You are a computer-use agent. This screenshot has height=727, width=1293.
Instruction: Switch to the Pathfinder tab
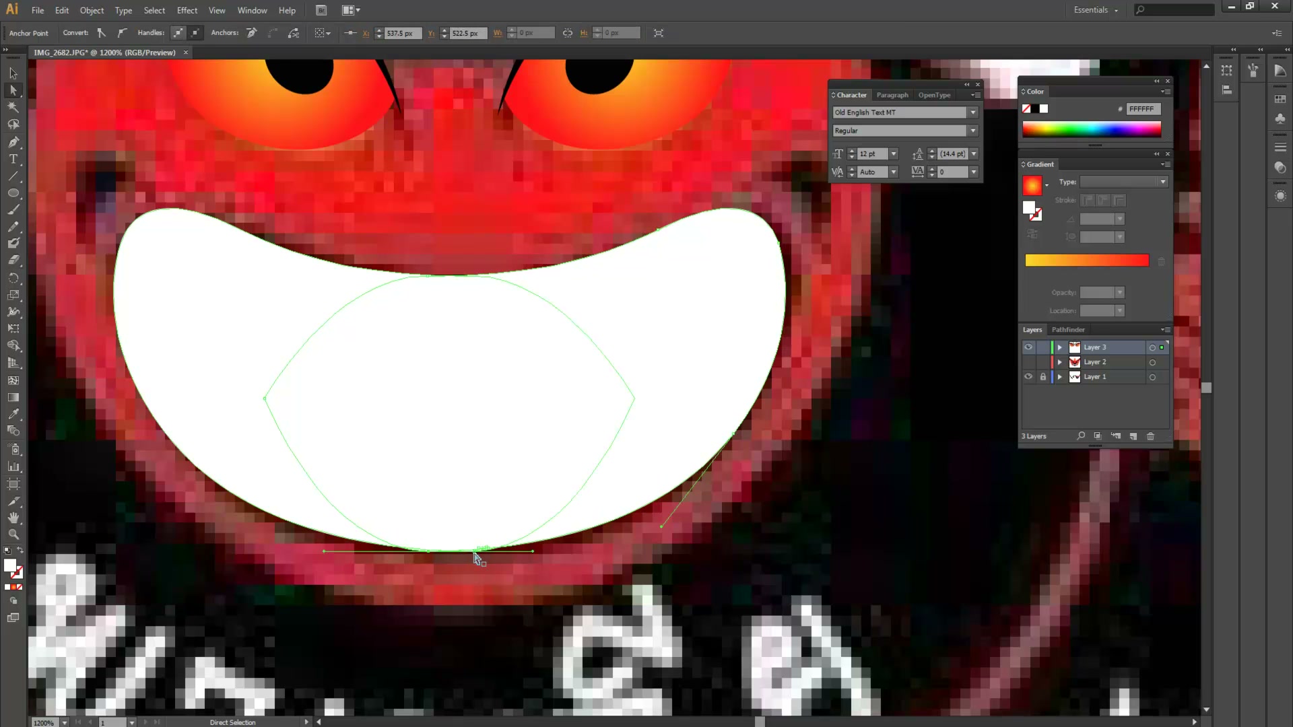pos(1068,330)
